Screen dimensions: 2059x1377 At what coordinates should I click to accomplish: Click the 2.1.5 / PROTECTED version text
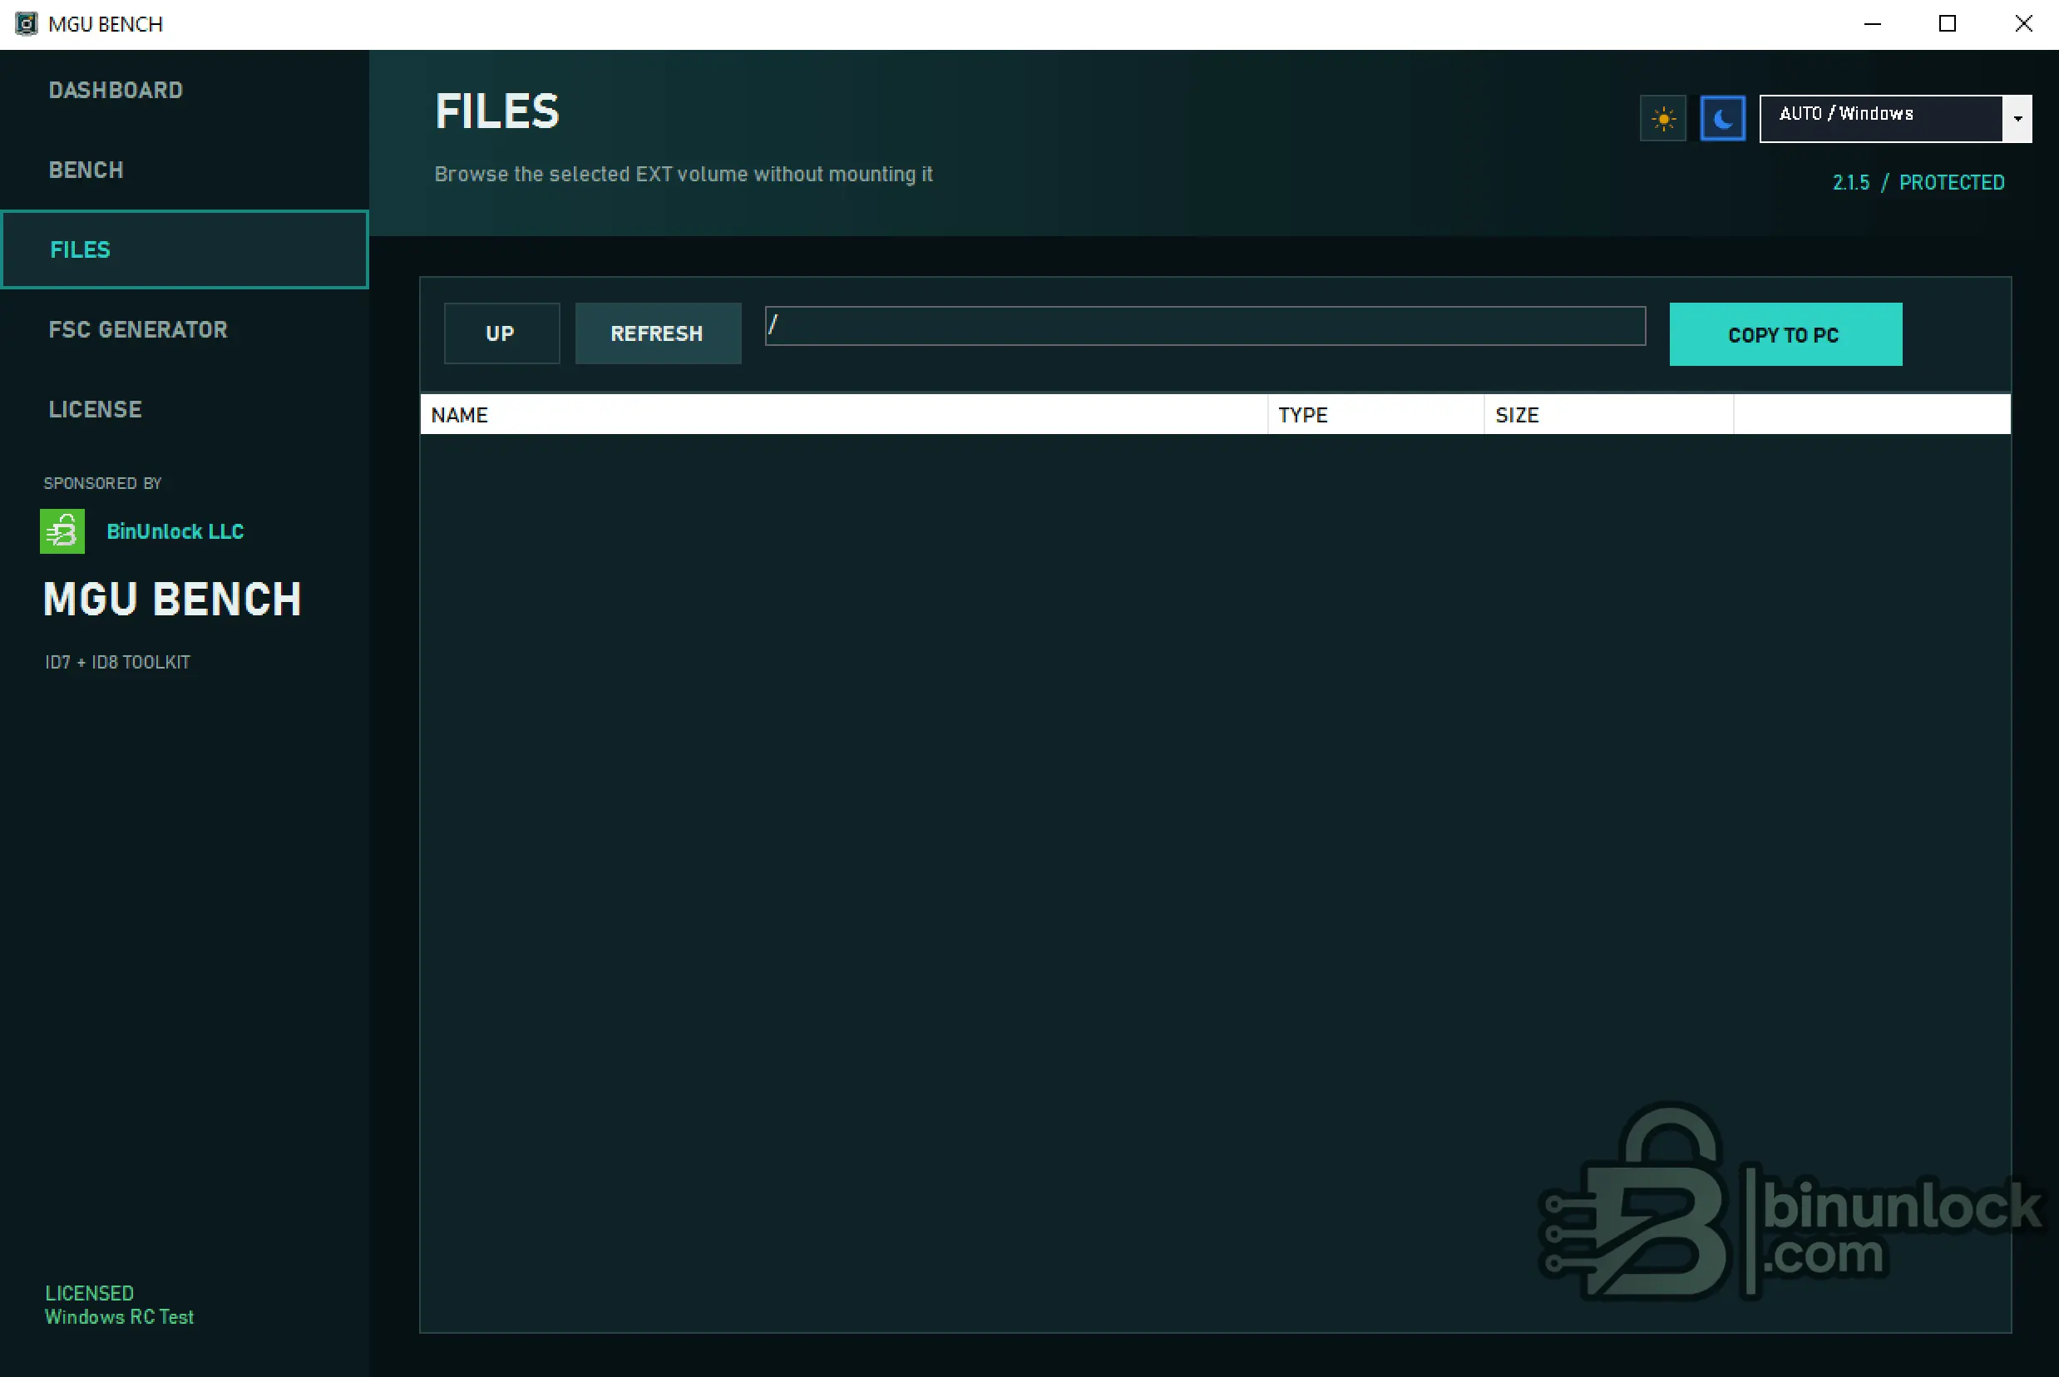click(1918, 183)
